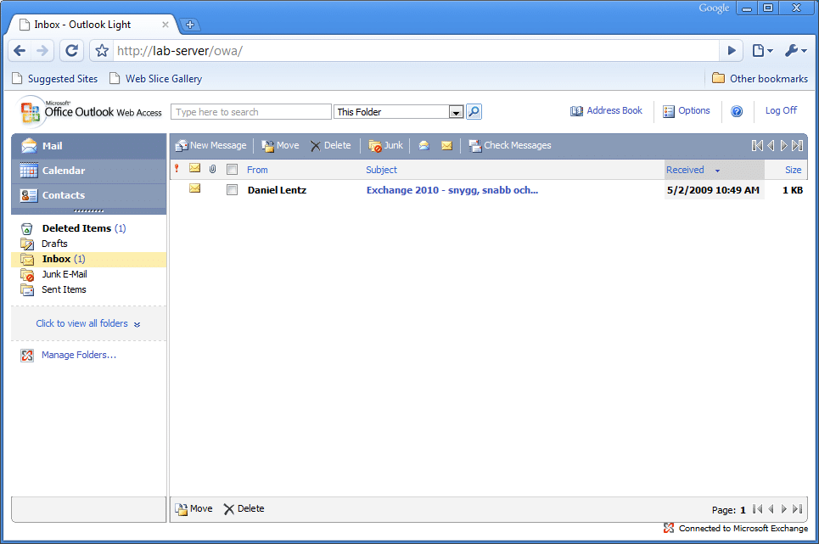Click Log Off
The height and width of the screenshot is (544, 819).
click(781, 110)
